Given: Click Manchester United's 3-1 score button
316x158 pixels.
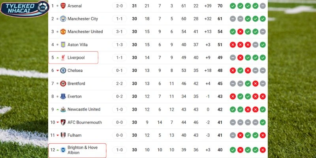Looking at the screenshot, I should click(x=119, y=32).
